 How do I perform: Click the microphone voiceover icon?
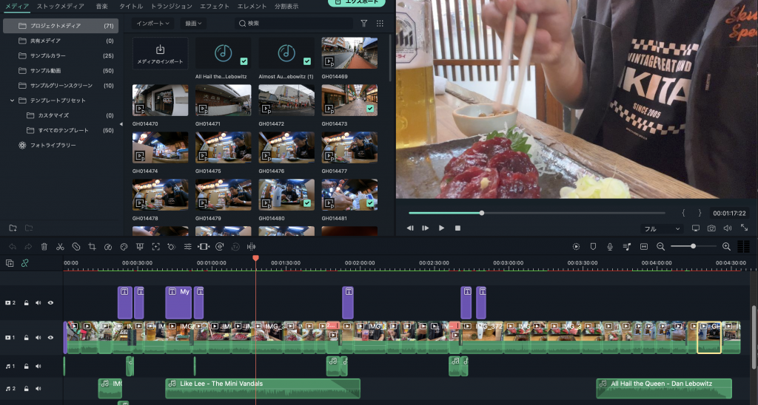610,247
